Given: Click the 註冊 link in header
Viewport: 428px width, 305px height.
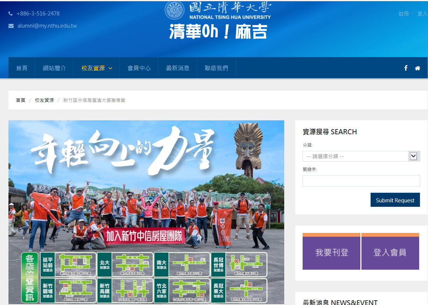Looking at the screenshot, I should pos(404,14).
